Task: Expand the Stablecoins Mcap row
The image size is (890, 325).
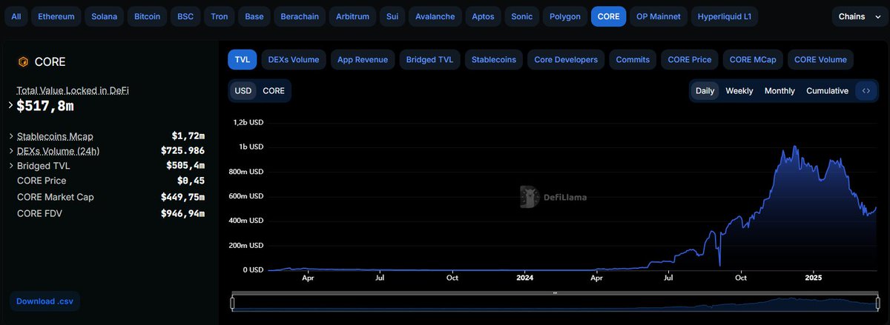Action: point(11,136)
